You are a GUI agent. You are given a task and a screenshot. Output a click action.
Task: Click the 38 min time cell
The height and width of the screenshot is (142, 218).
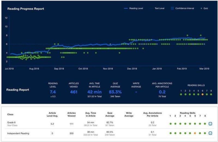[x=91, y=132]
